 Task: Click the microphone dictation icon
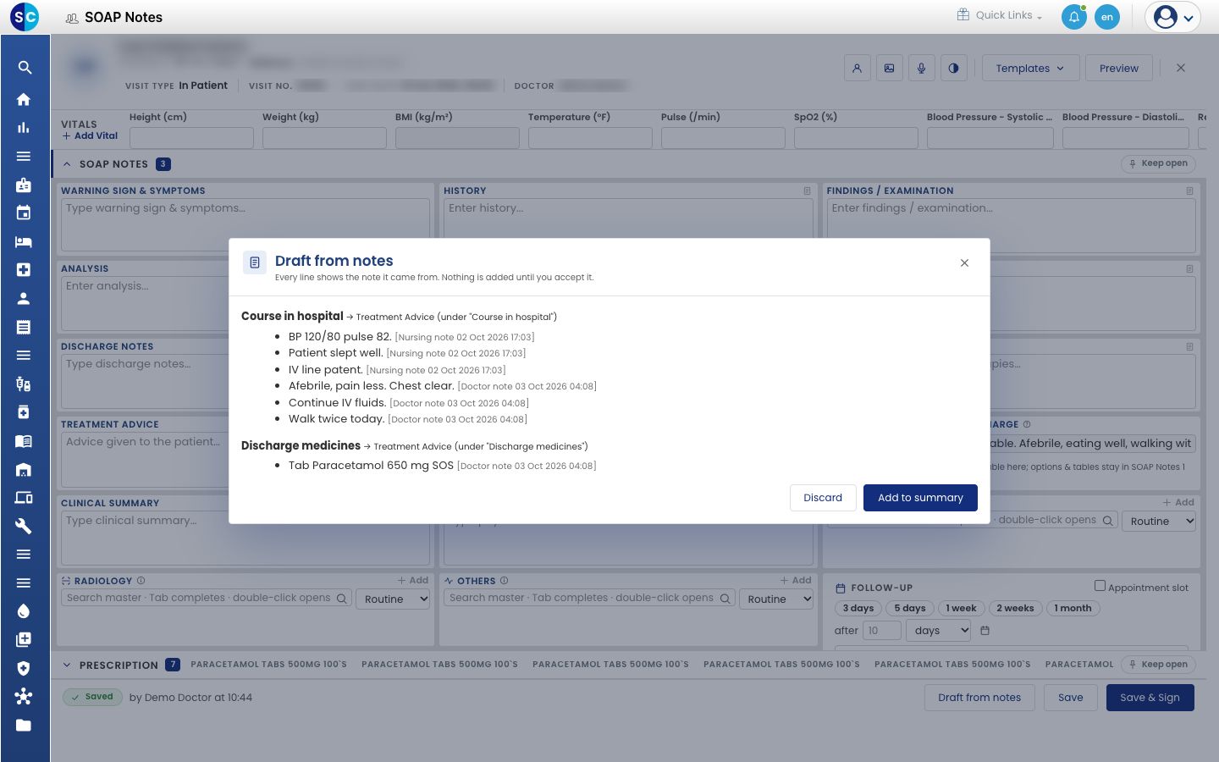(x=922, y=68)
